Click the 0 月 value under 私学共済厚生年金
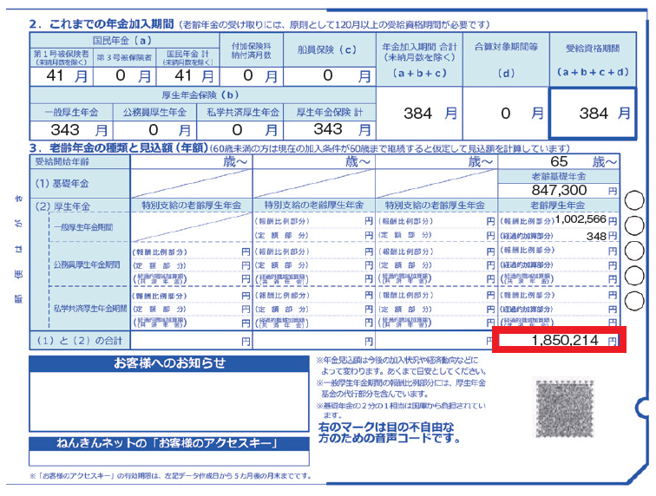656x496 pixels. tap(240, 130)
